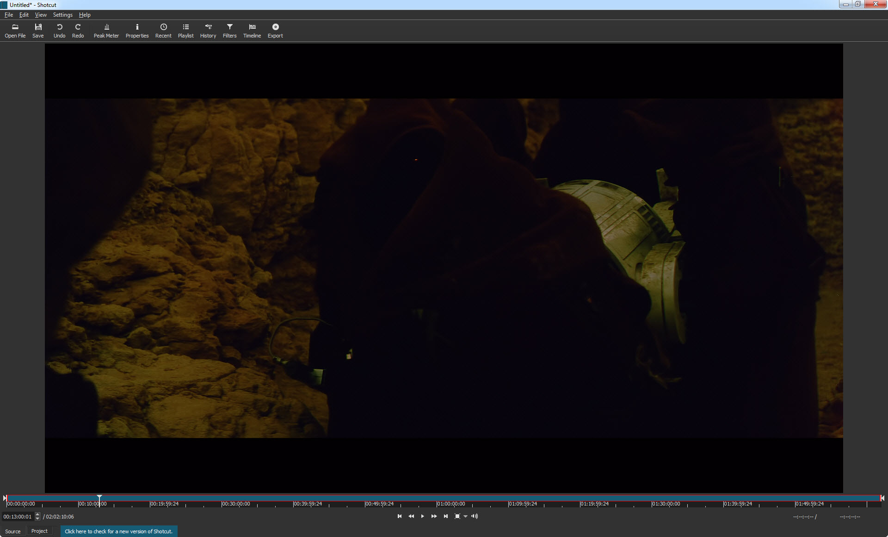Show the Recent files panel
The image size is (888, 537).
(x=163, y=31)
